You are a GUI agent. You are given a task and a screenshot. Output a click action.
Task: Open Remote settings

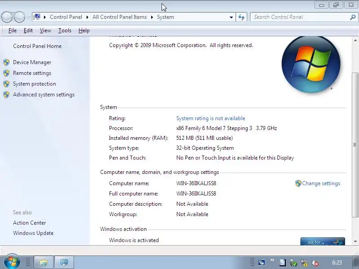click(32, 73)
